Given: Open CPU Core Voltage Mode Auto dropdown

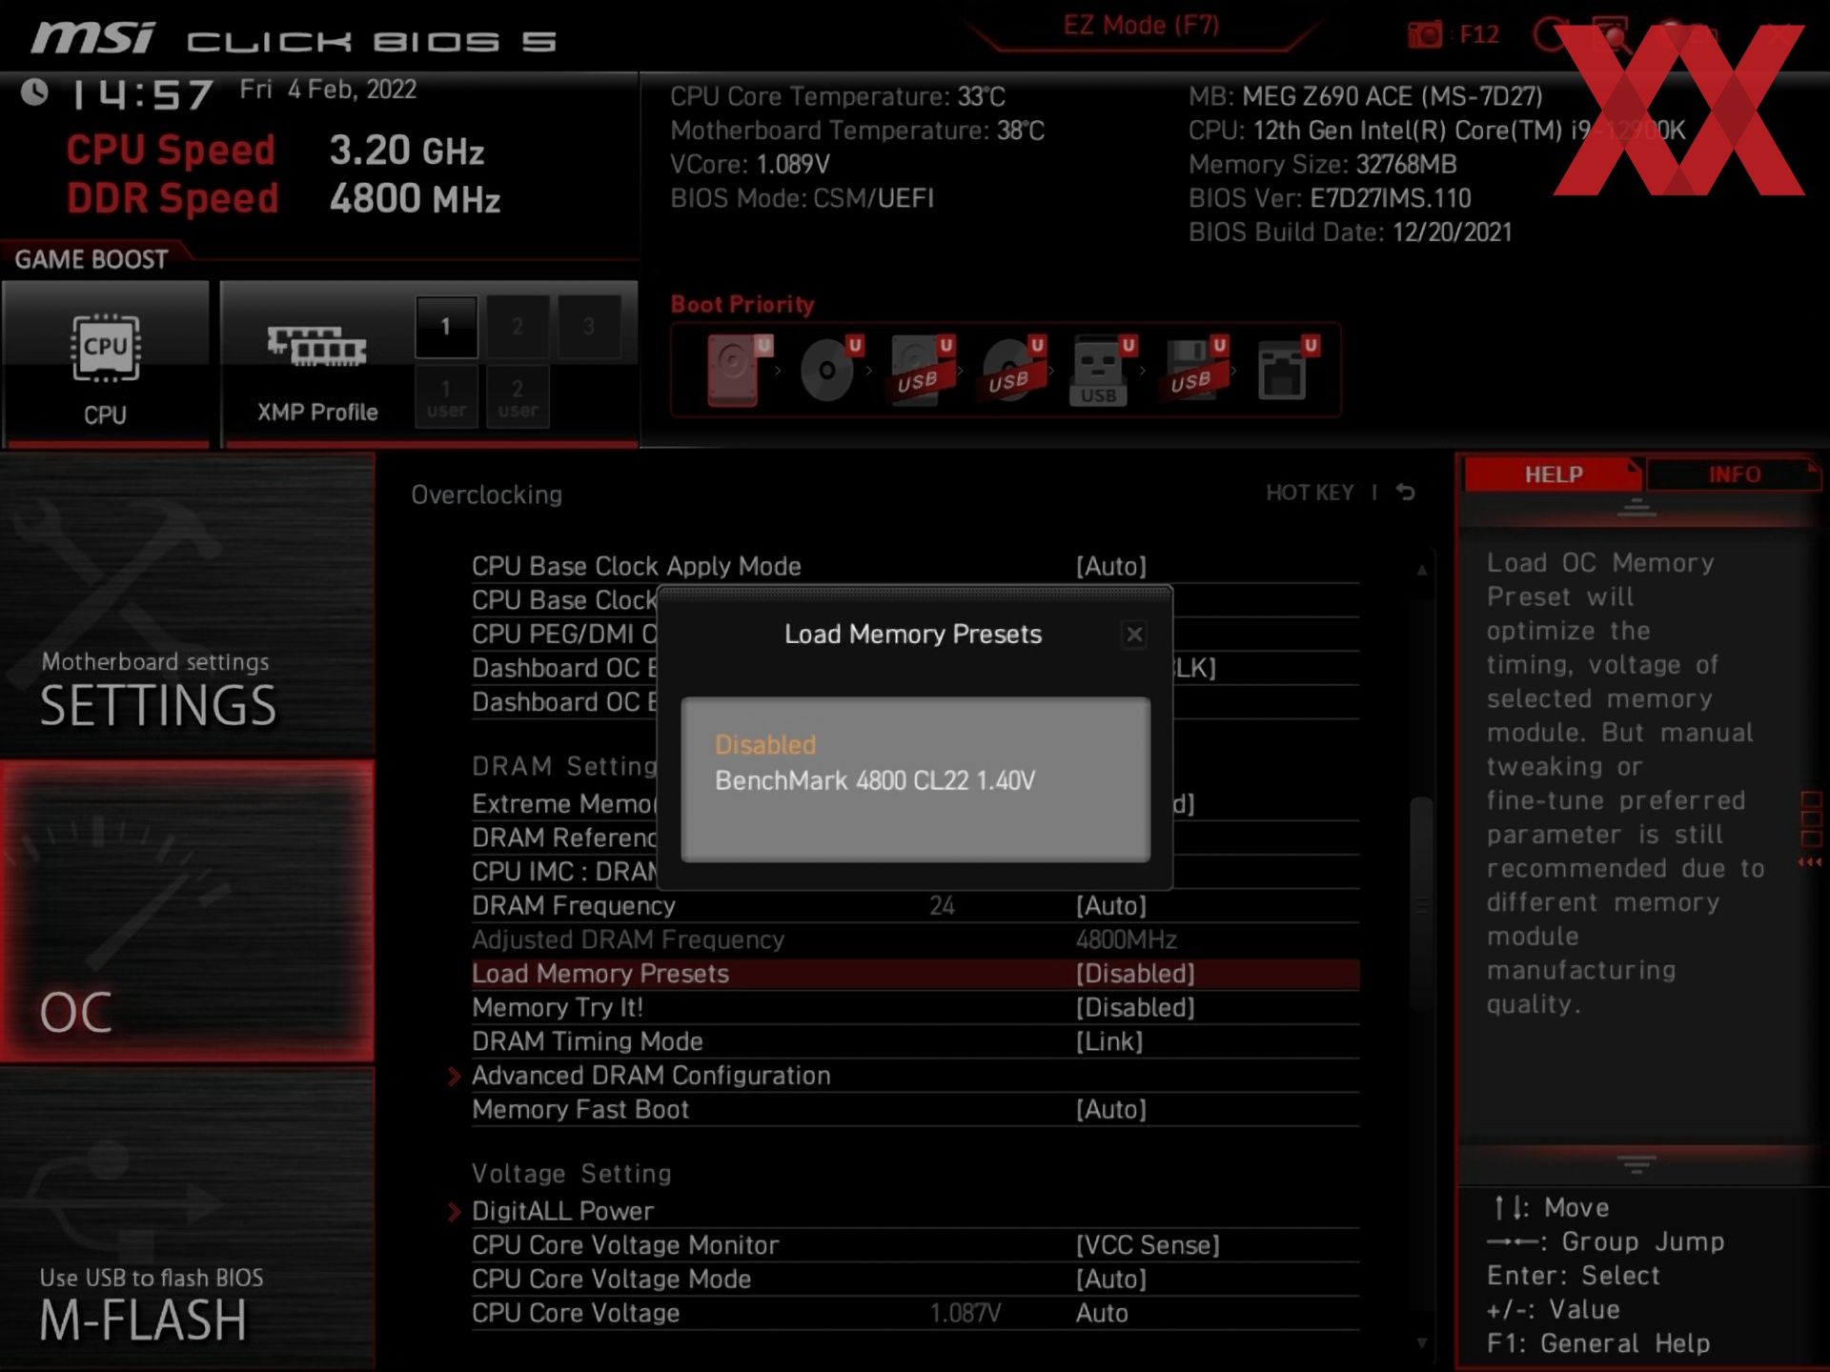Looking at the screenshot, I should pos(1111,1280).
